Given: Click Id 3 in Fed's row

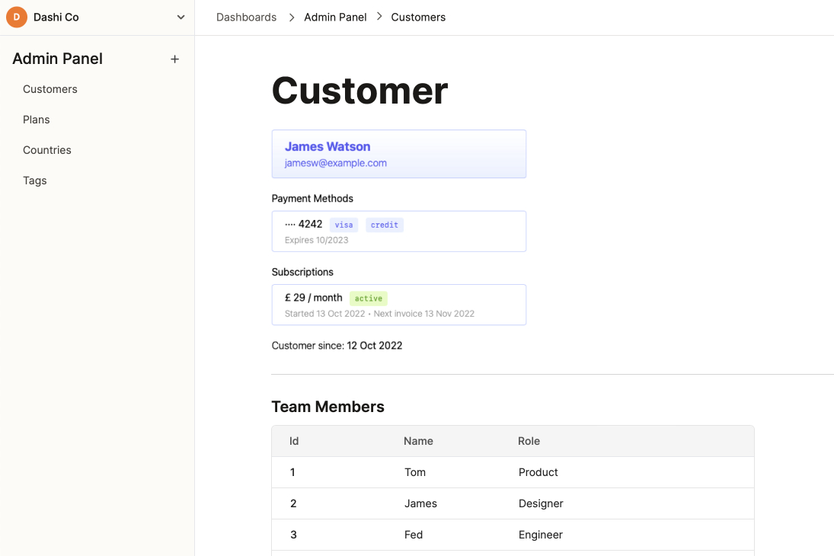Looking at the screenshot, I should (x=293, y=535).
